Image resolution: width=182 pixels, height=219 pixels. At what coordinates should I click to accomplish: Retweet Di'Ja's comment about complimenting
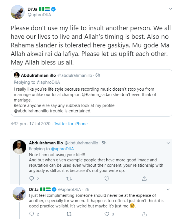[69, 214]
